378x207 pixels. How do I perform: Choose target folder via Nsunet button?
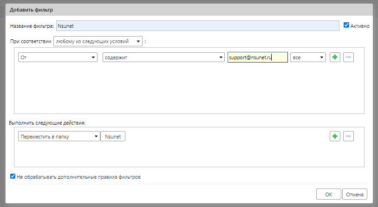[113, 136]
